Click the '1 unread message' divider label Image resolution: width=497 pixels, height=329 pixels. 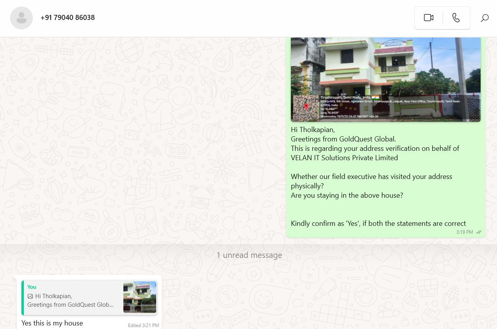pos(249,255)
